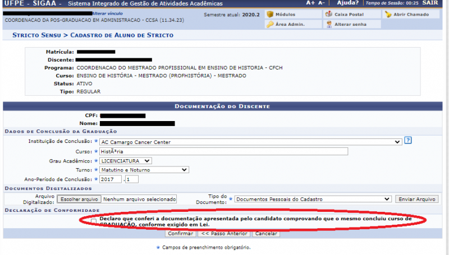Open the Grau Acadêmico dropdown
The height and width of the screenshot is (255, 449).
tap(125, 161)
